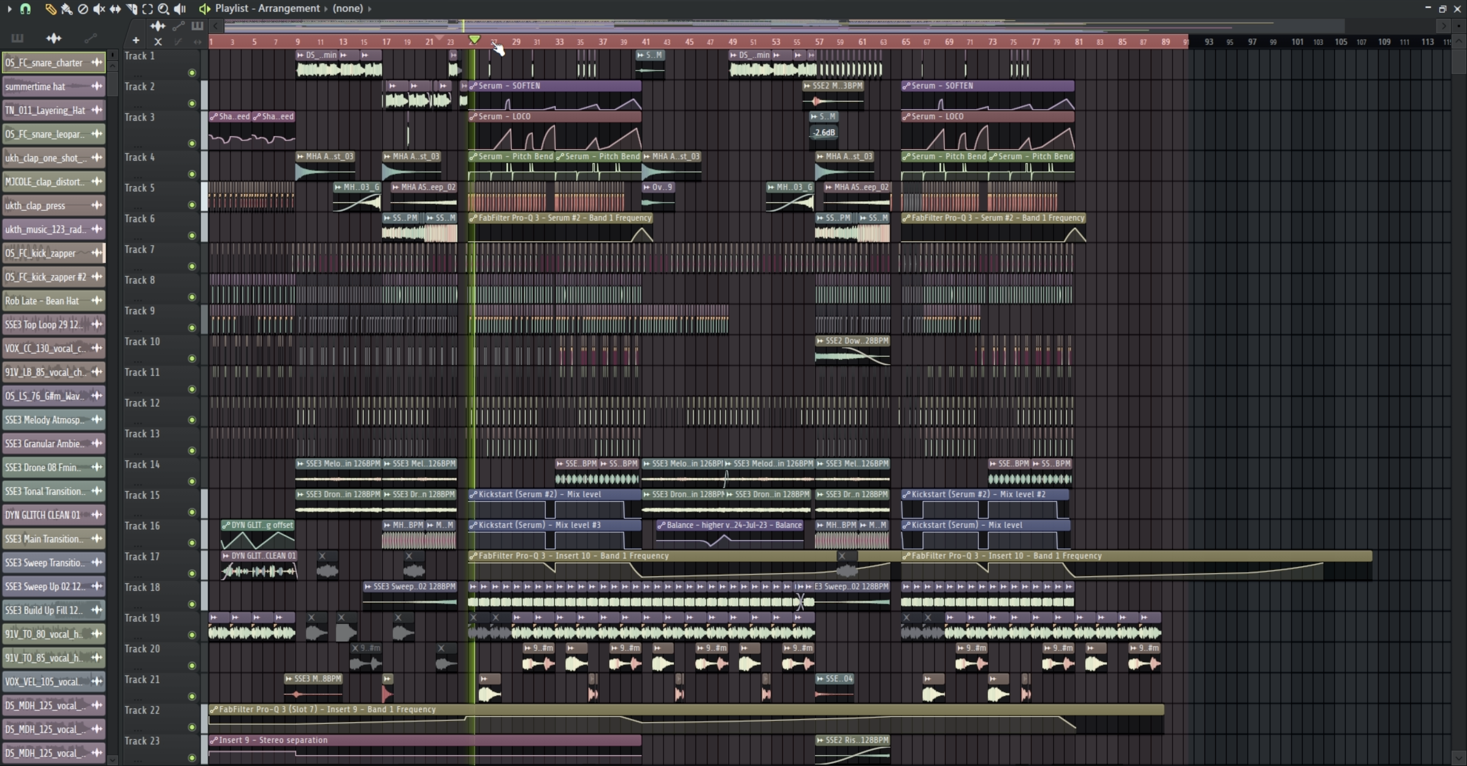This screenshot has height=766, width=1467.
Task: Select the Playback speaker-pause tool
Action: pyautogui.click(x=180, y=9)
